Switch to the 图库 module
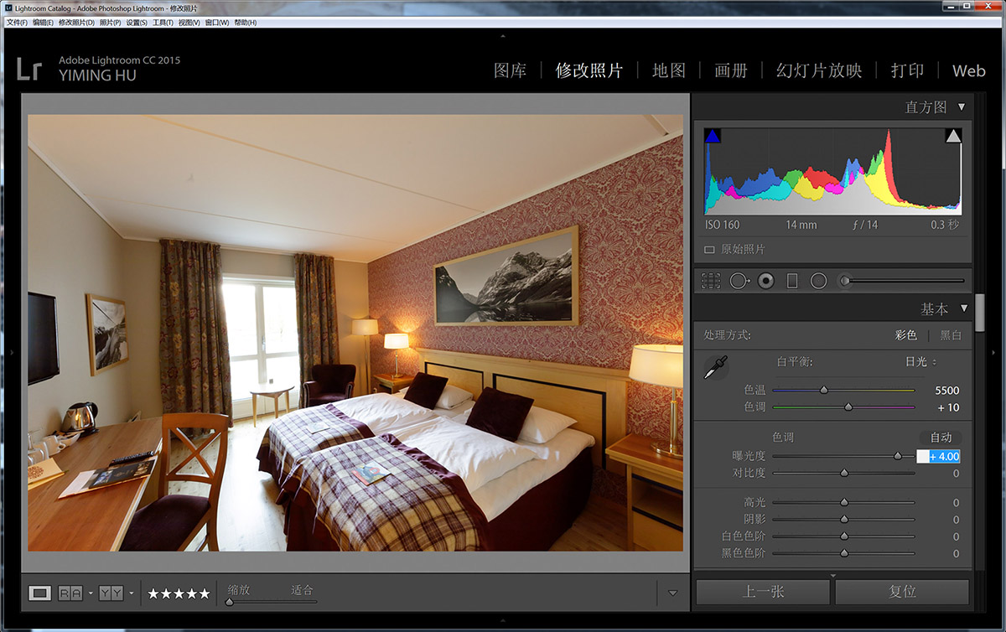This screenshot has width=1006, height=632. [510, 70]
